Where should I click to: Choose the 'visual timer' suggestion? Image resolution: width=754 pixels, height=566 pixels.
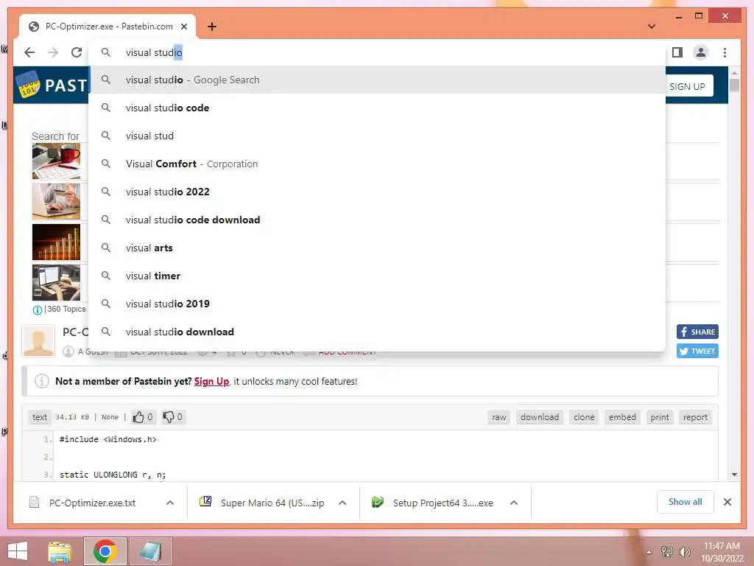pyautogui.click(x=377, y=276)
